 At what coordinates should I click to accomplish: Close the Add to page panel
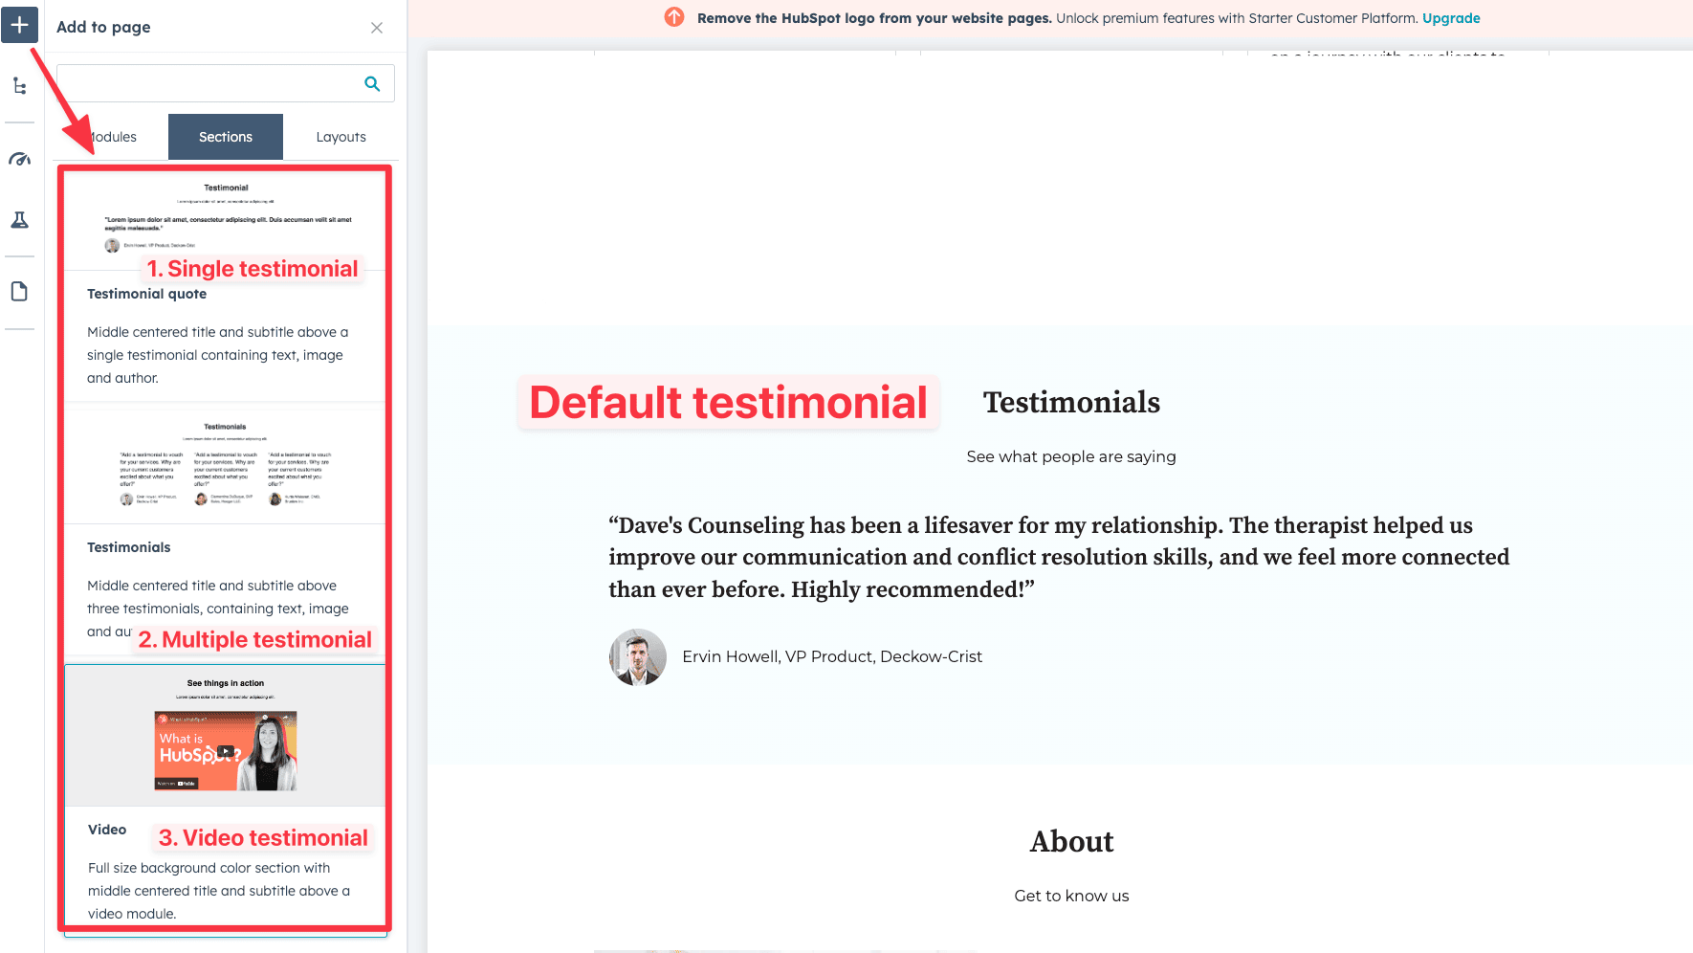[x=376, y=27]
